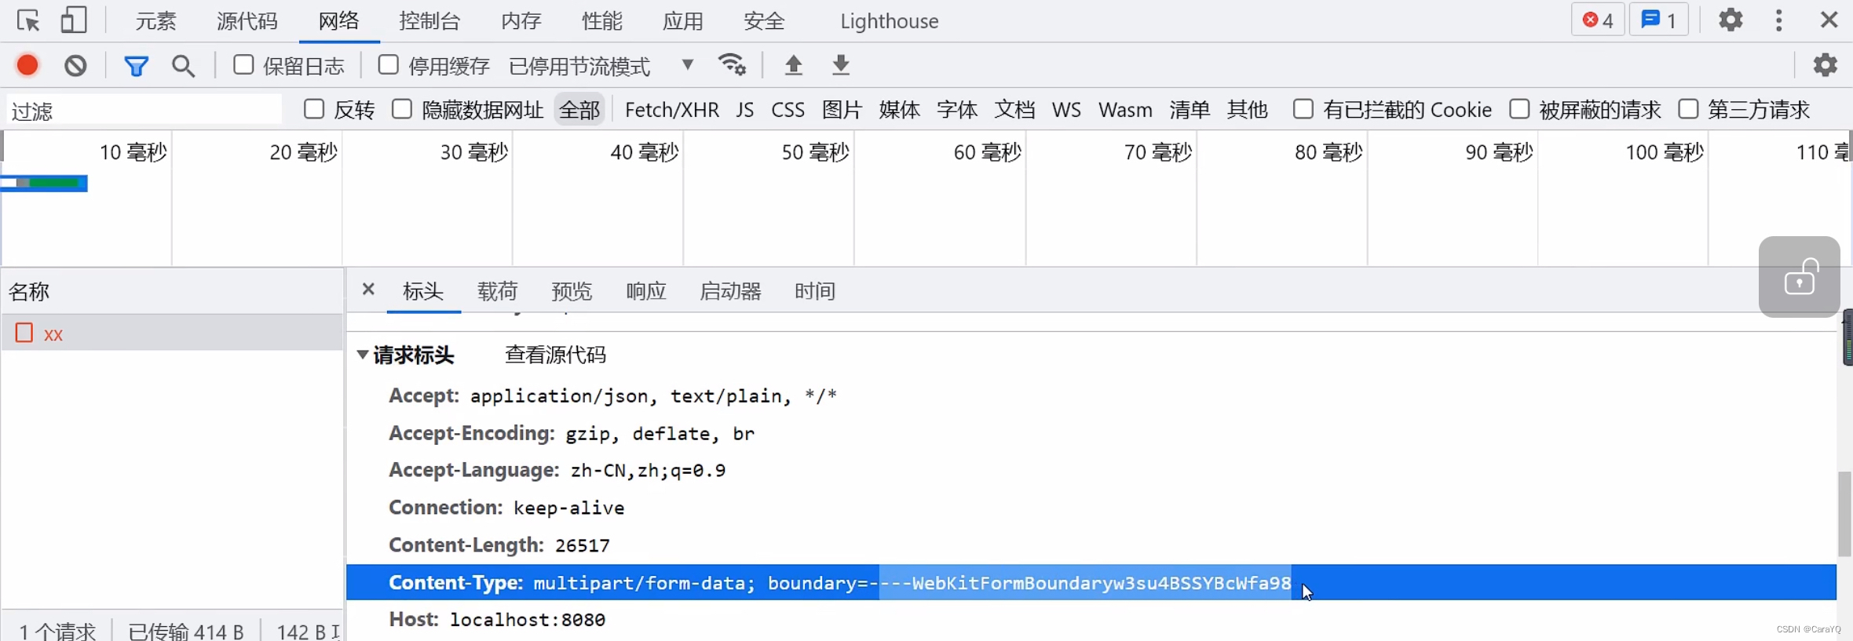Open DevTools three-dot more menu

pyautogui.click(x=1778, y=20)
